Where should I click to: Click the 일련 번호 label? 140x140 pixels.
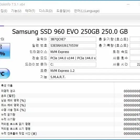[40, 46]
